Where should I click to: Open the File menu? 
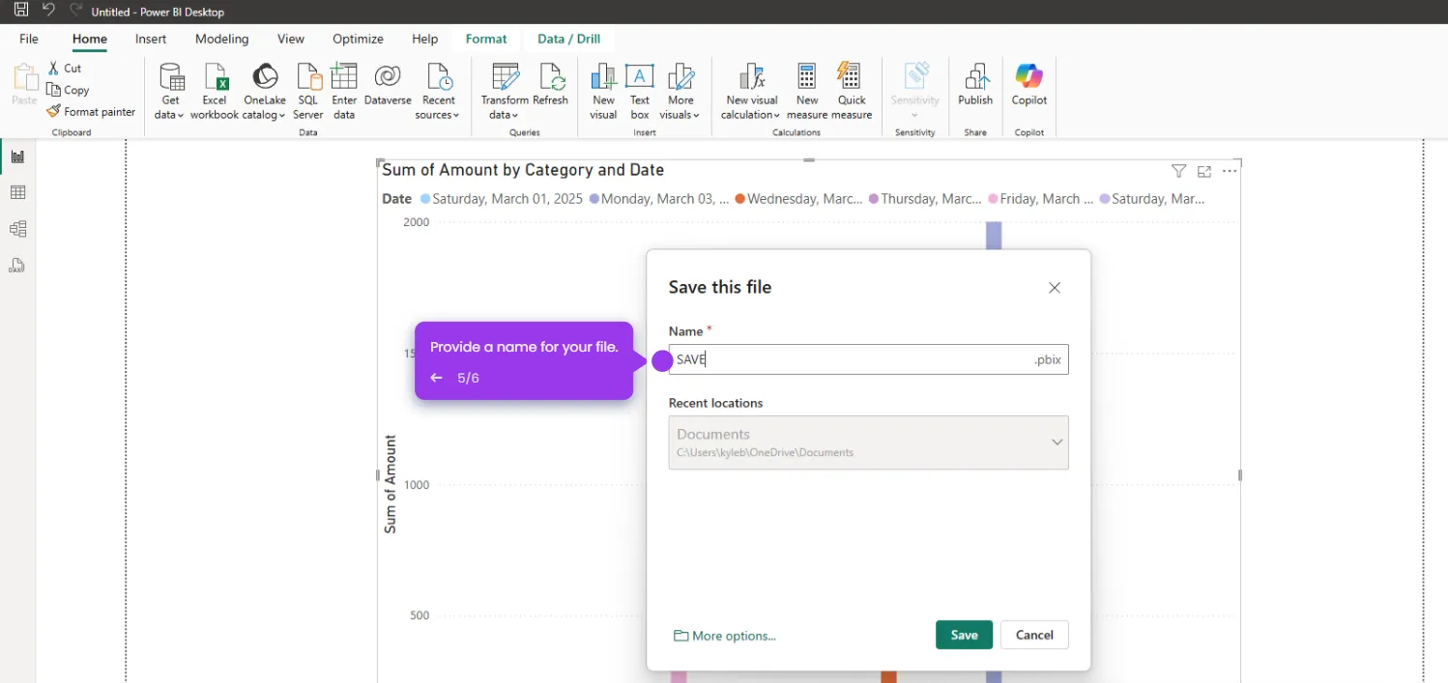[x=29, y=39]
